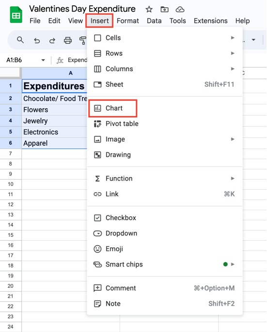Image resolution: width=267 pixels, height=332 pixels.
Task: Select row 24 header
Action: click(11, 327)
